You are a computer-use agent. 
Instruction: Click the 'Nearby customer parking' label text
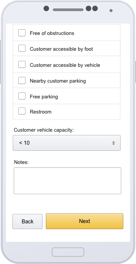coord(58,81)
